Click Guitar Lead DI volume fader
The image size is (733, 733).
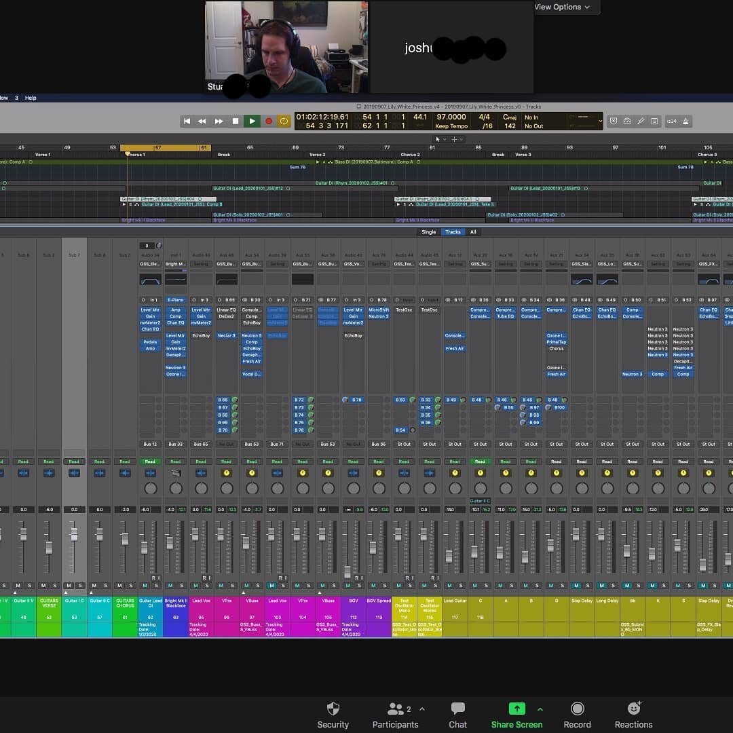[x=145, y=548]
